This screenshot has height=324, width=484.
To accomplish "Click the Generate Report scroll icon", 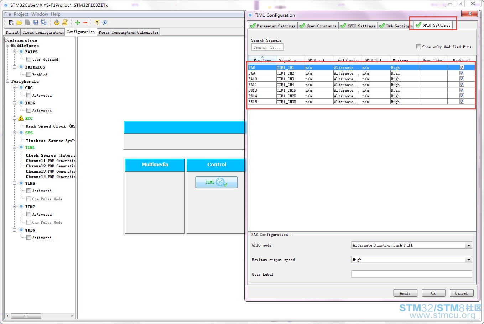I will pos(65,22).
